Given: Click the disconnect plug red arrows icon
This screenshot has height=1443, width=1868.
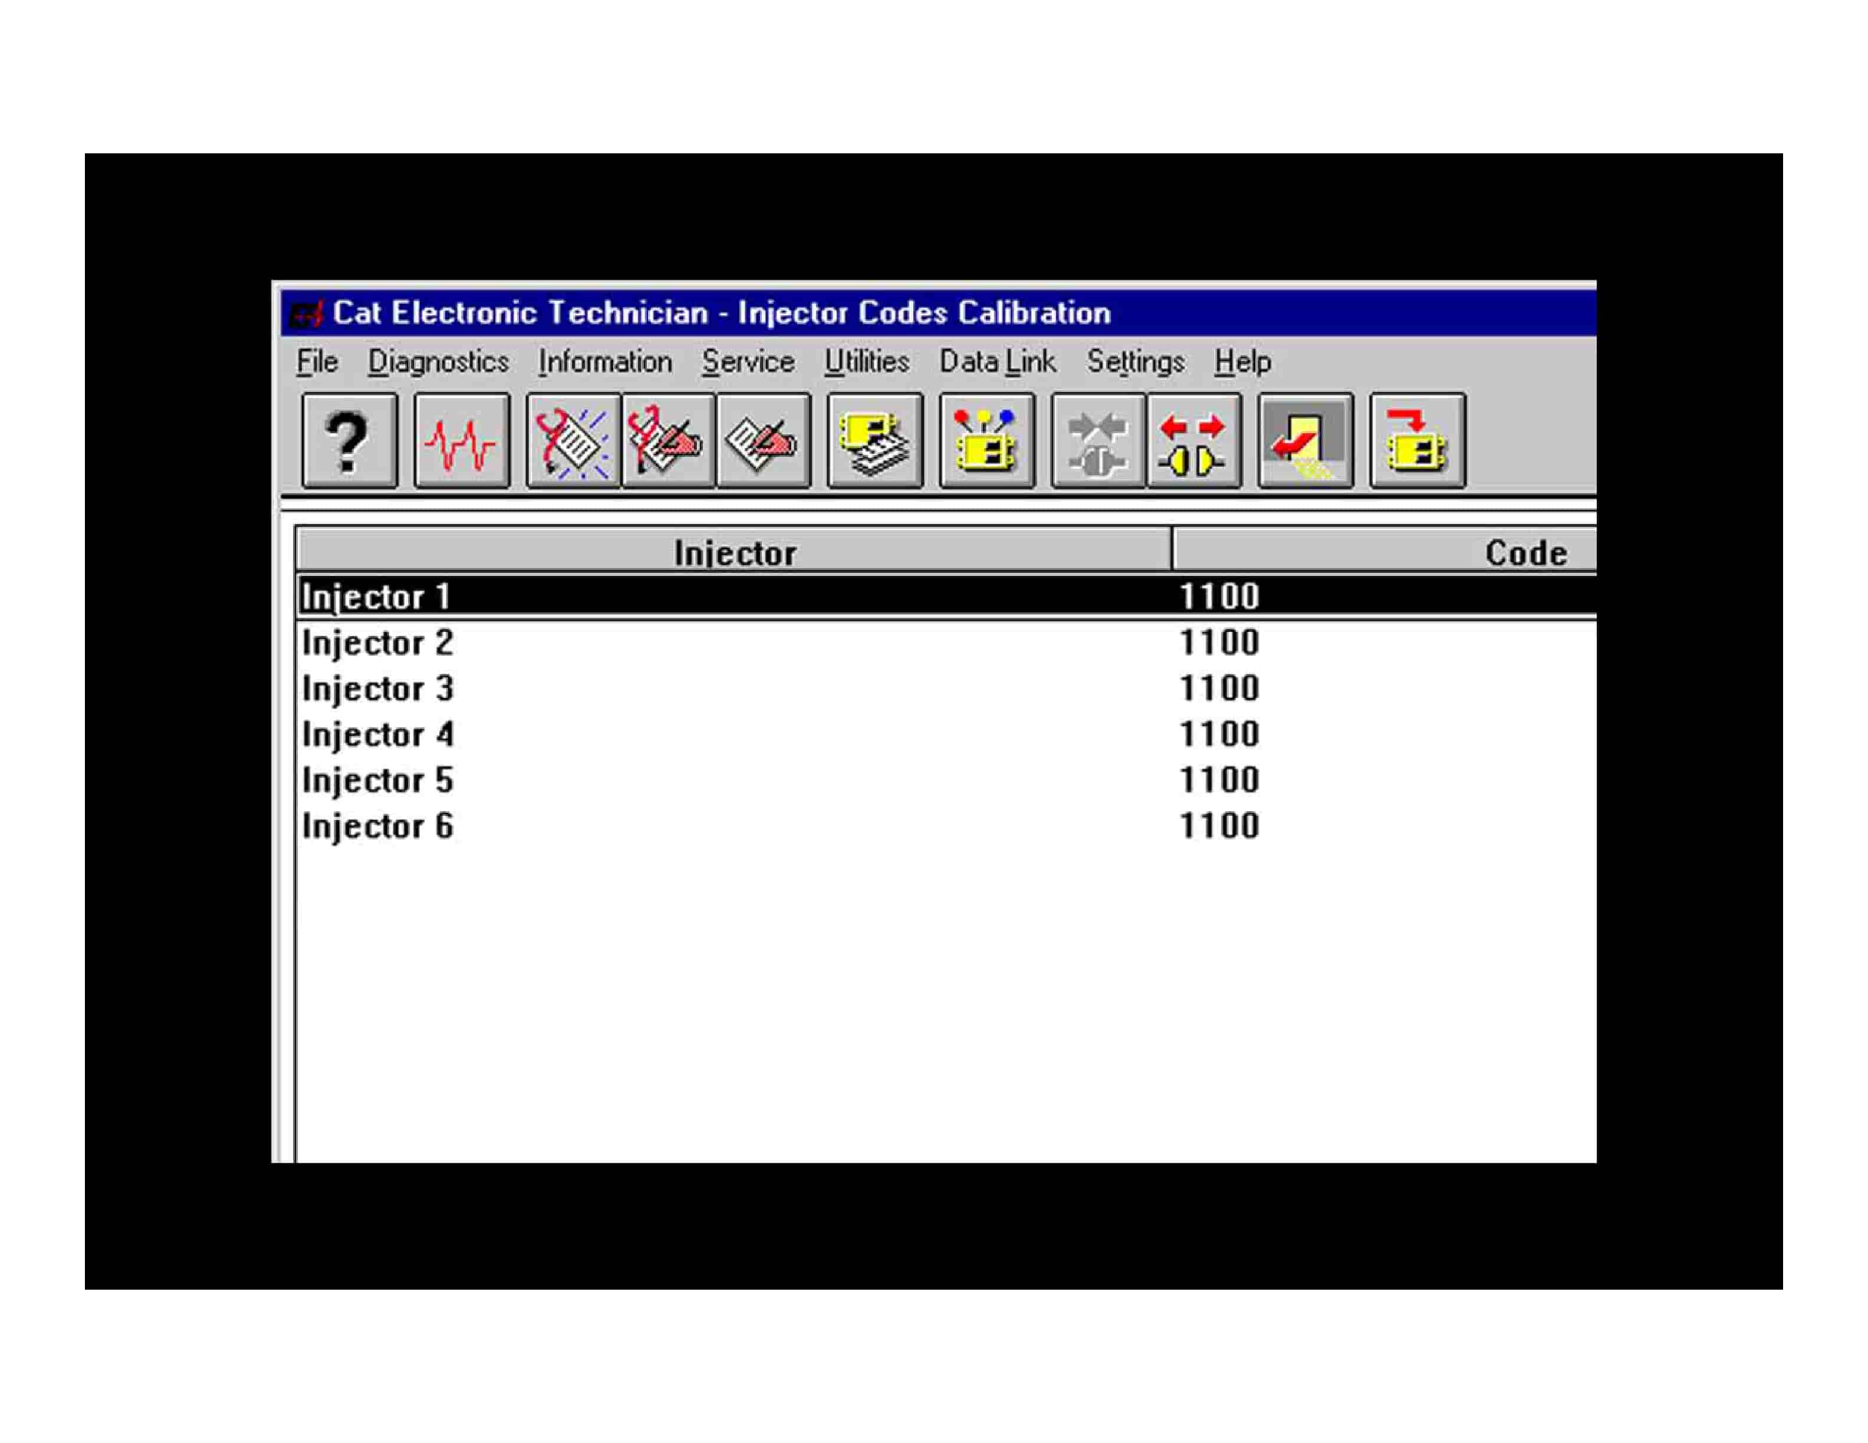Looking at the screenshot, I should point(1193,441).
